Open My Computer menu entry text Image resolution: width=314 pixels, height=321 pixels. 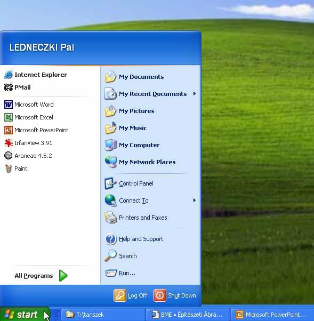[139, 145]
